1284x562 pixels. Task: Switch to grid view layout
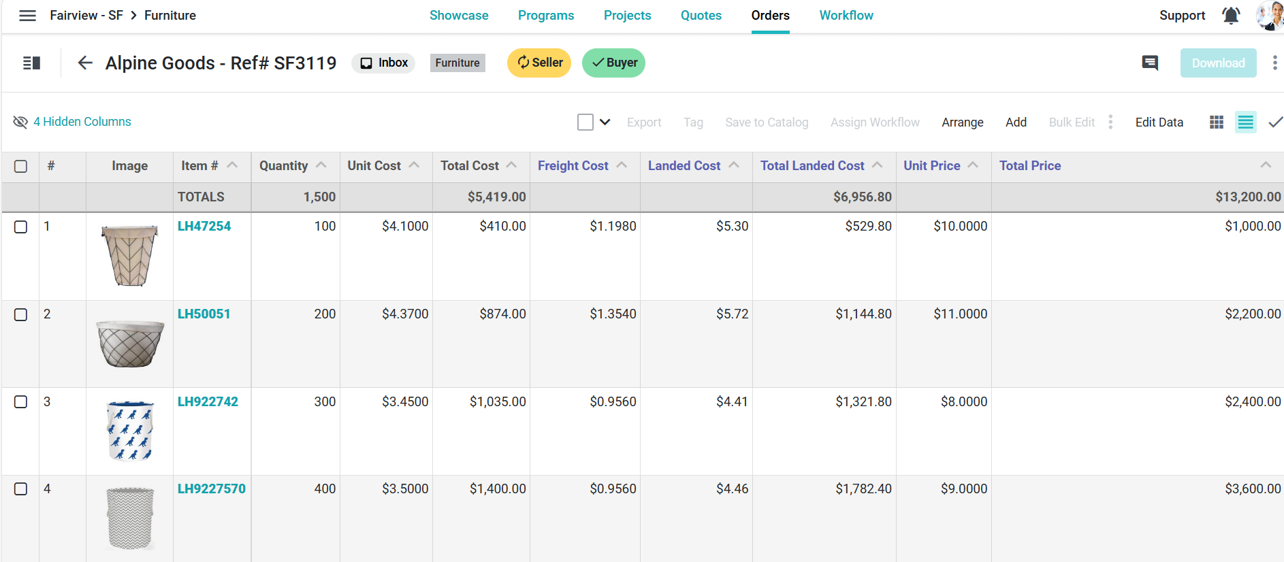click(1217, 122)
